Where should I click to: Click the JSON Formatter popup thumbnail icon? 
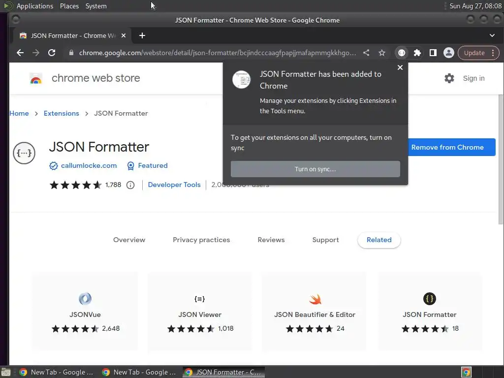(241, 79)
